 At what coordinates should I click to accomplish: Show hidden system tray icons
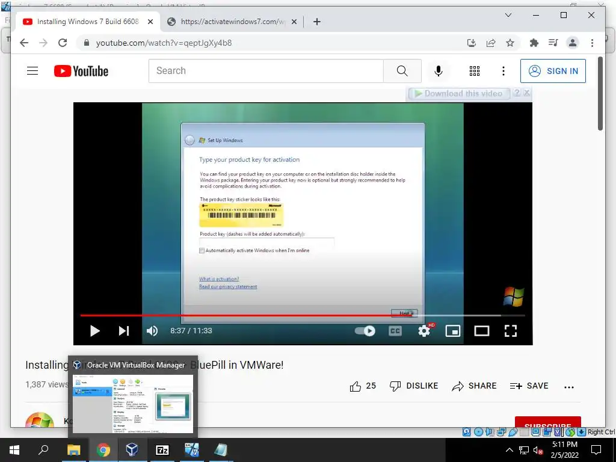pyautogui.click(x=509, y=450)
